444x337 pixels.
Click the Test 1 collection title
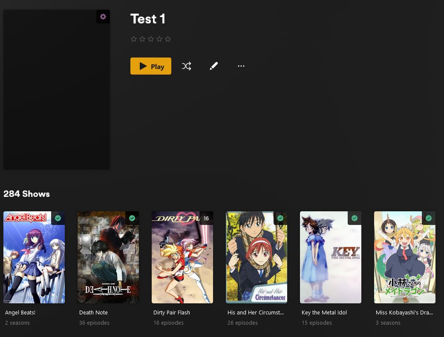(148, 19)
